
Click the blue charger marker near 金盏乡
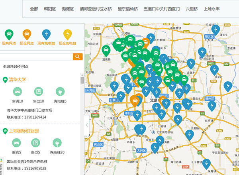pyautogui.click(x=191, y=63)
